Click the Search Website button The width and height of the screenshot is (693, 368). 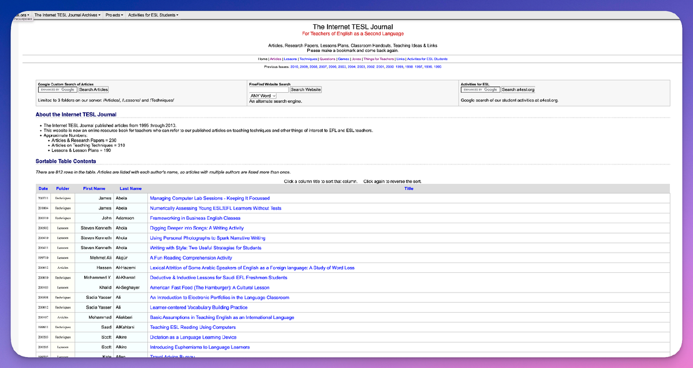click(x=305, y=89)
